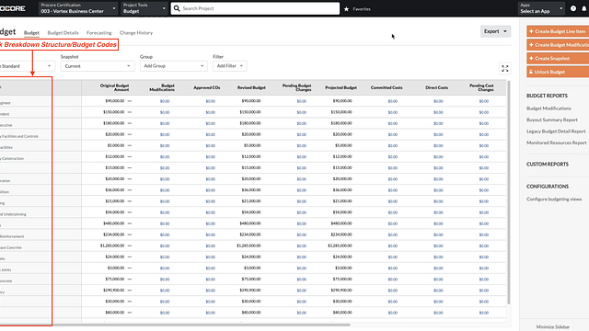Click the Original Budget Amount column header
The image size is (589, 331).
(114, 87)
